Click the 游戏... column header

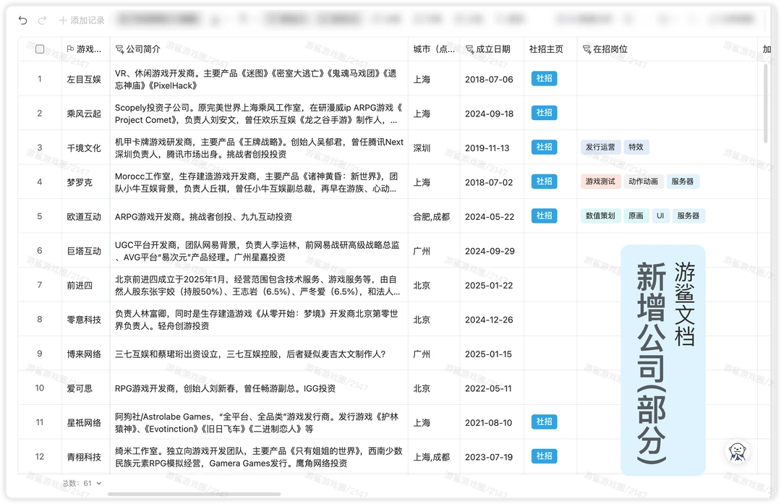(85, 49)
